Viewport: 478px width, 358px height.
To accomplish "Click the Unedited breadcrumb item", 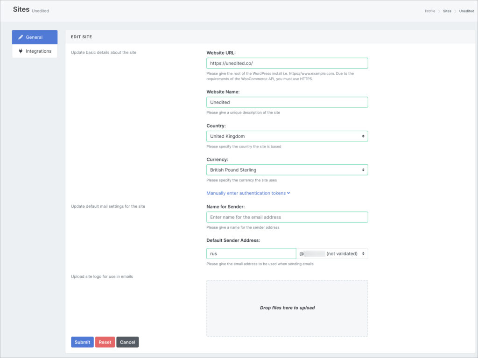I will pos(466,11).
